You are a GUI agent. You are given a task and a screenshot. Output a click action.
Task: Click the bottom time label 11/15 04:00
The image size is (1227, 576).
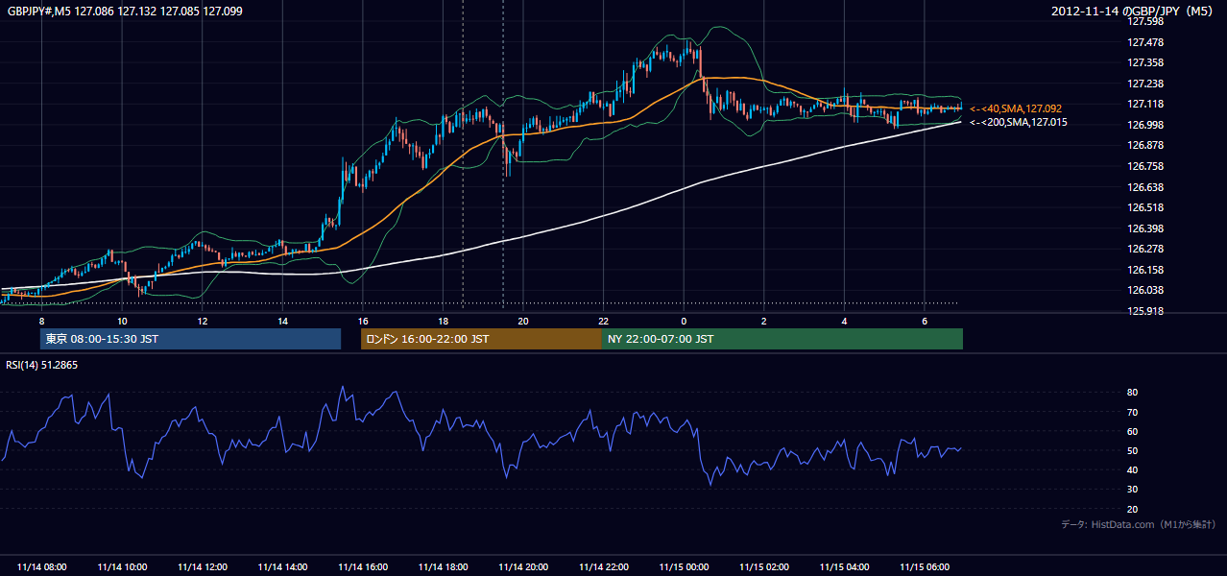coord(844,567)
